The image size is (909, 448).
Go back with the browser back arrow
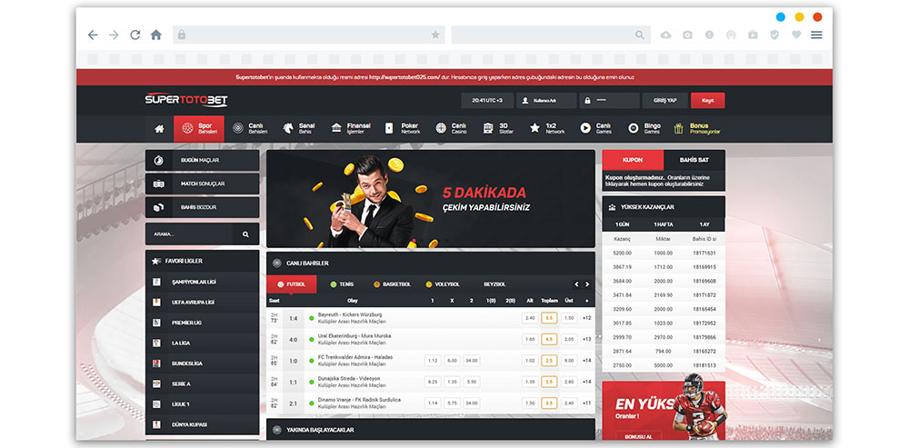[93, 35]
